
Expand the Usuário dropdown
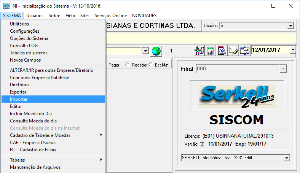coord(290,25)
